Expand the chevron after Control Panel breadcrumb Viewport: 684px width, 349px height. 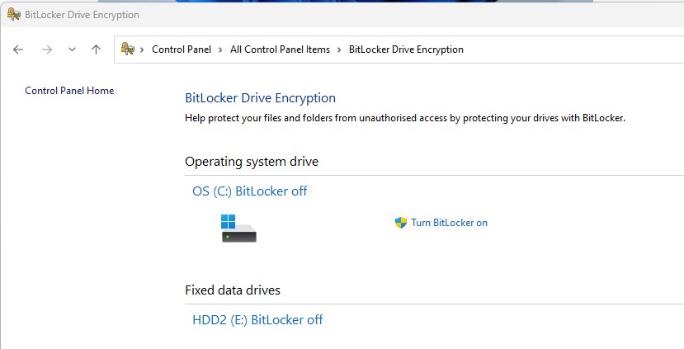click(x=220, y=50)
